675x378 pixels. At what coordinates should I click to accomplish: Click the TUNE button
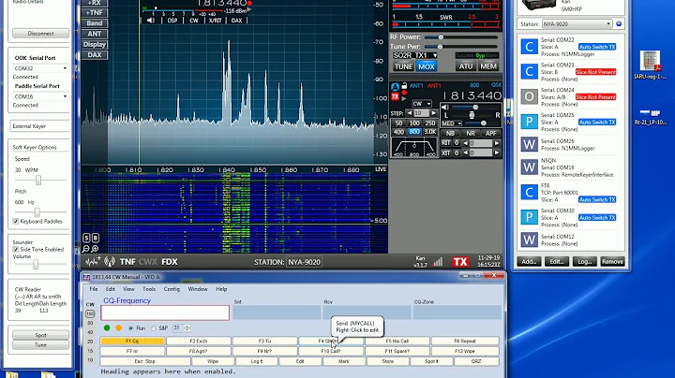403,66
